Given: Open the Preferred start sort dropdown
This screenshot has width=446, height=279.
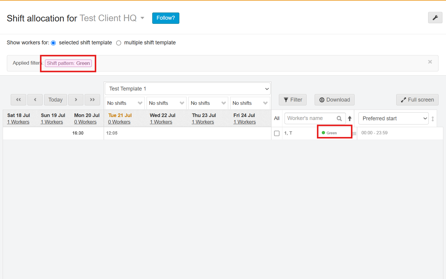Looking at the screenshot, I should (x=394, y=119).
